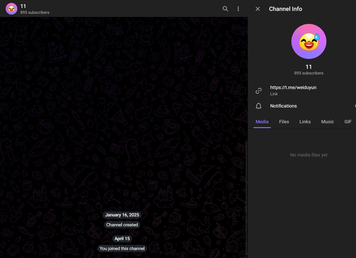Switch to the Media tab

262,122
